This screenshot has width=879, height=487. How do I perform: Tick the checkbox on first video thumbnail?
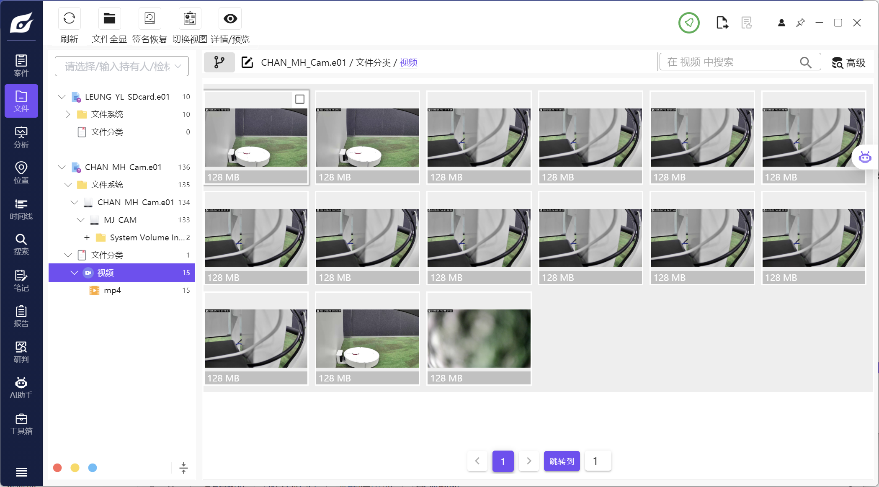(299, 99)
